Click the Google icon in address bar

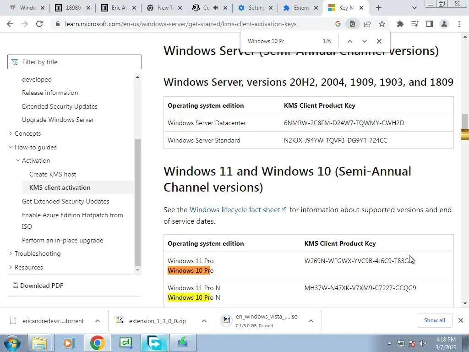338,24
